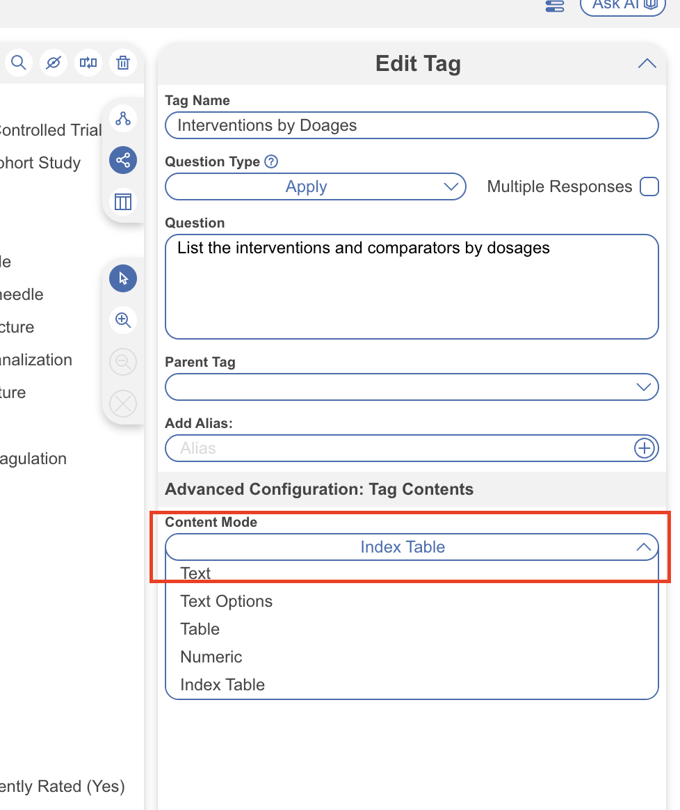Select the hierarchy tree view icon
The width and height of the screenshot is (680, 810).
[x=123, y=118]
